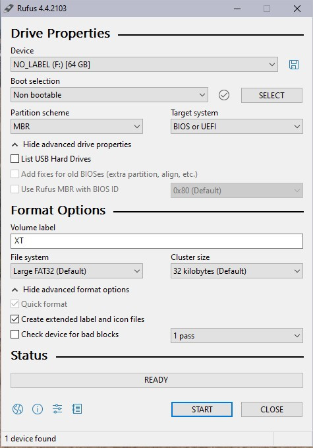Click the save disk image icon
The image size is (313, 448).
(x=294, y=65)
